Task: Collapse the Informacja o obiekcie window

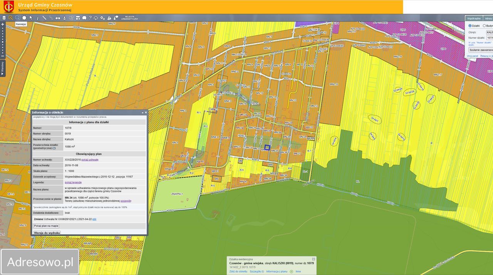Action: [x=142, y=113]
